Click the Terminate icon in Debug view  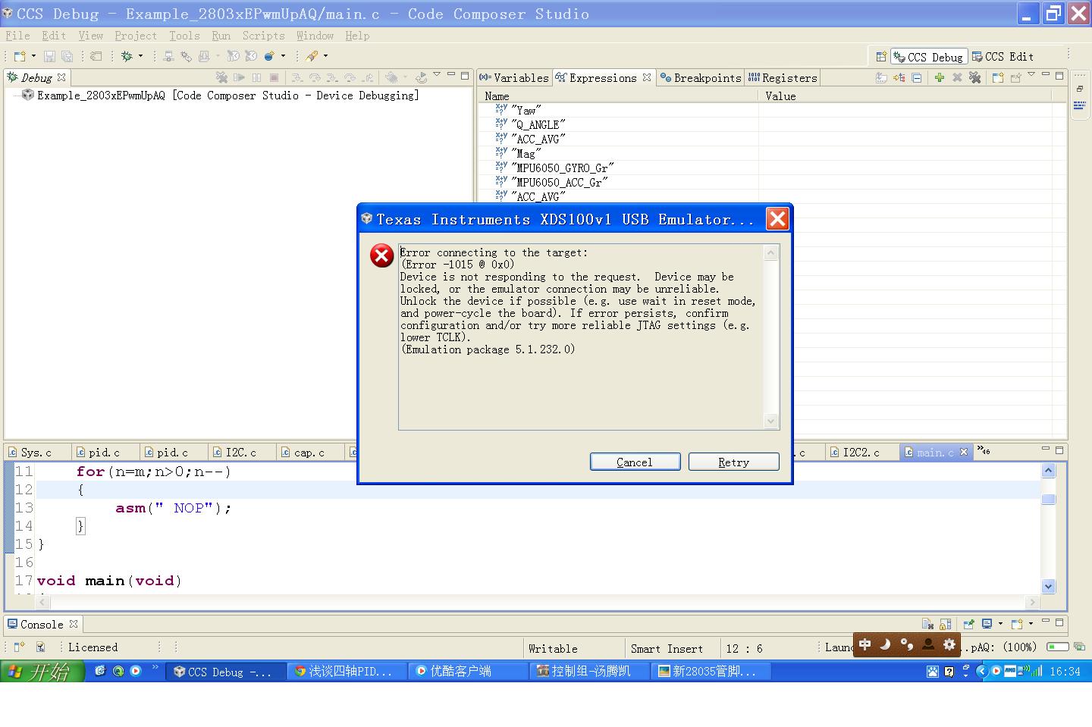coord(274,77)
